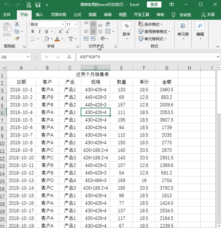This screenshot has height=228, width=221.
Task: Open the font name 等线 dropdown
Action: pyautogui.click(x=63, y=25)
